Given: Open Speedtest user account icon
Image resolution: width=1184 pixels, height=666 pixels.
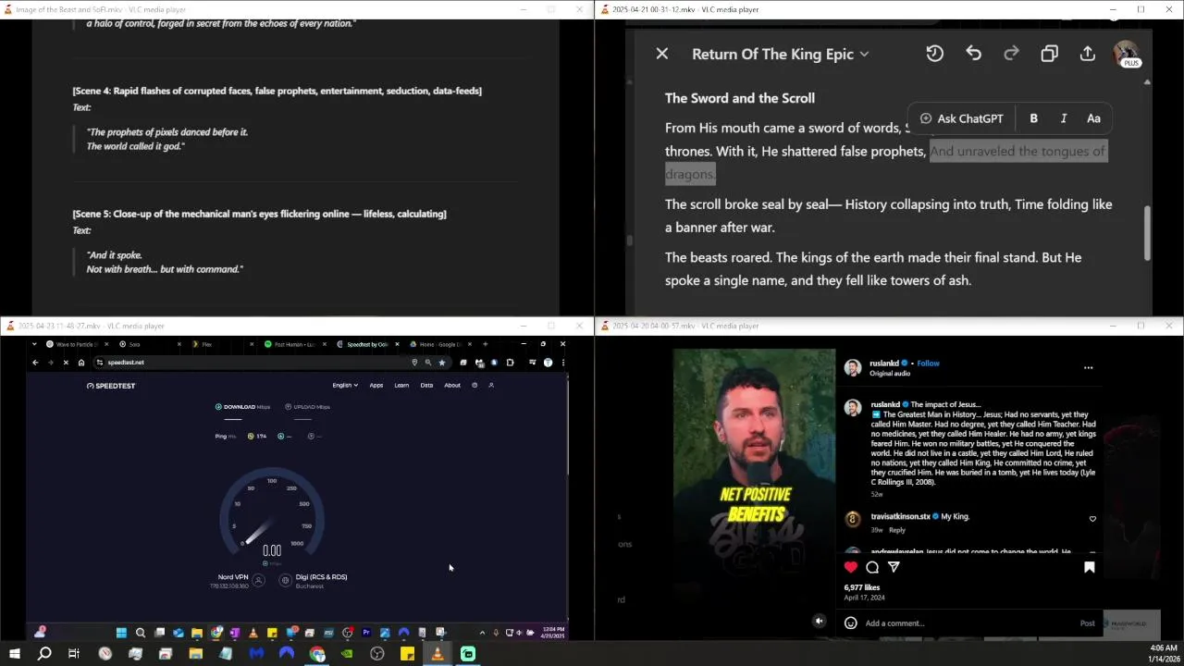Looking at the screenshot, I should click(x=491, y=385).
